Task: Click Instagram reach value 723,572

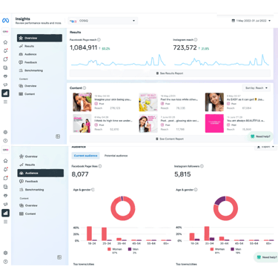Action: click(185, 47)
